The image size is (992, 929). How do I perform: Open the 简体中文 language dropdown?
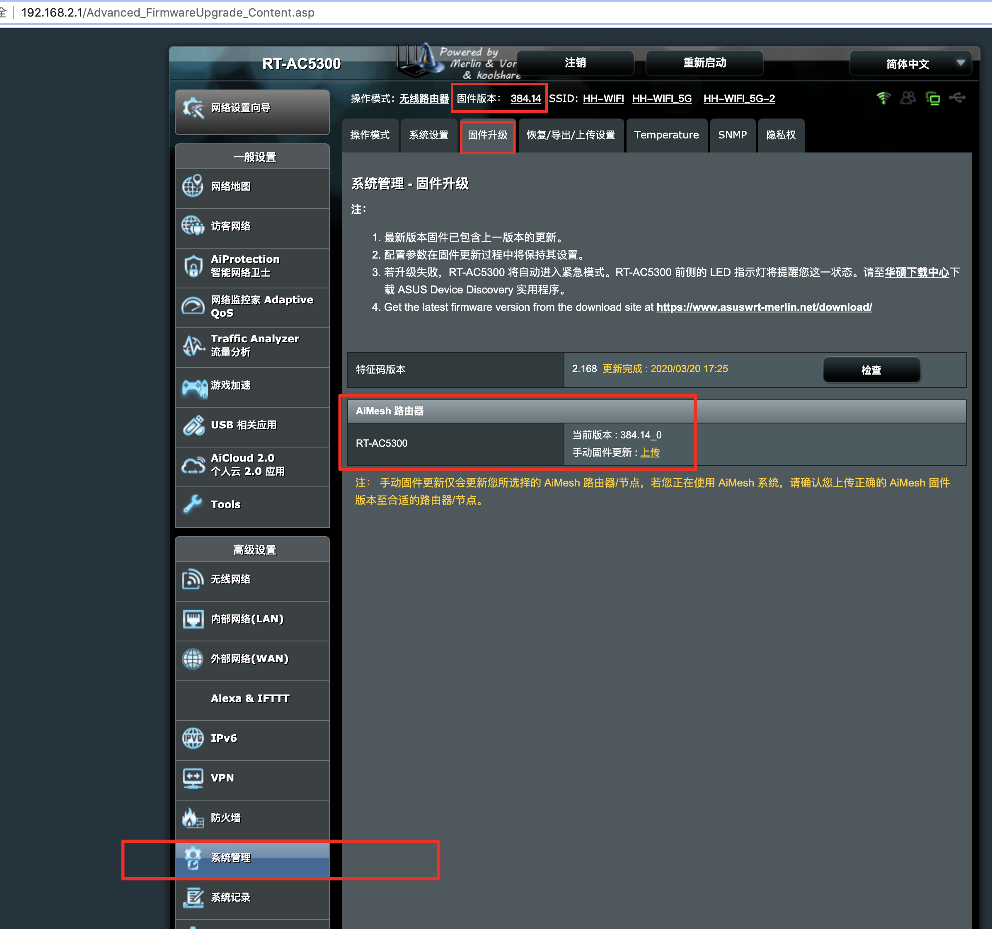click(x=911, y=63)
